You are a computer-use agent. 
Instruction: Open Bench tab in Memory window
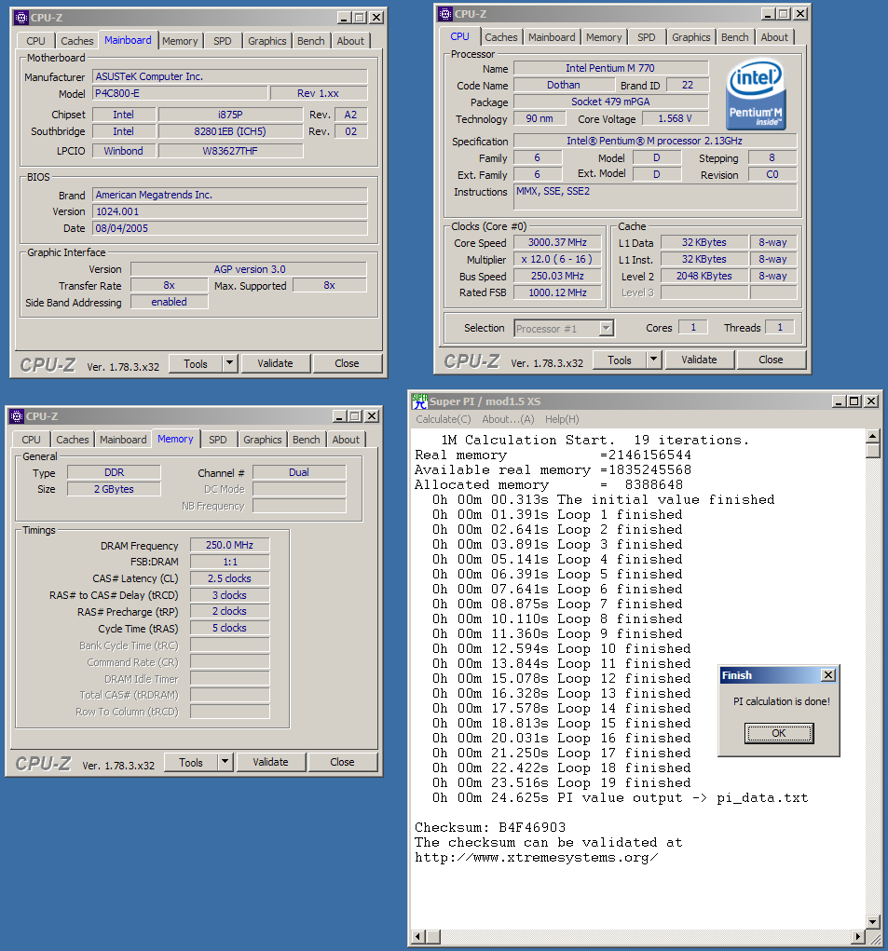coord(306,439)
